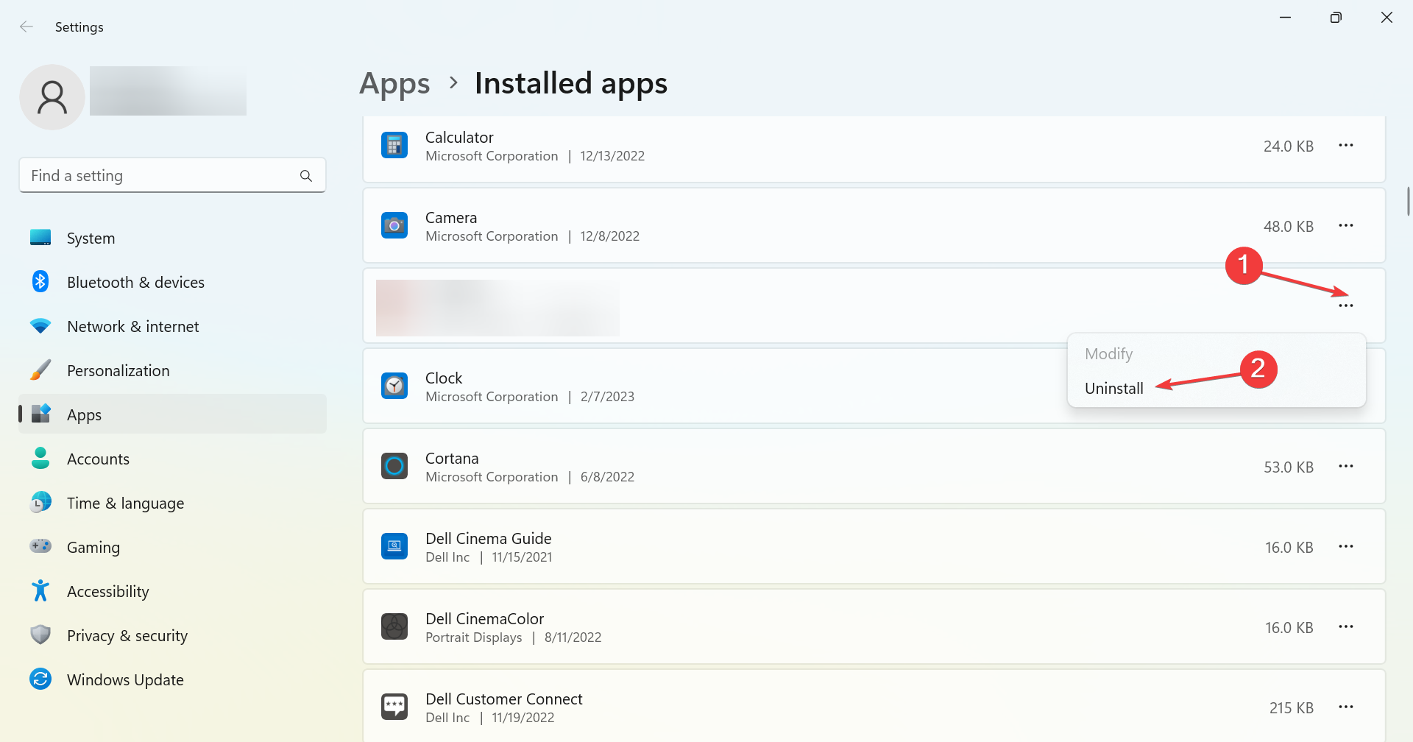Open more options for Camera
The image size is (1413, 742).
(x=1345, y=226)
